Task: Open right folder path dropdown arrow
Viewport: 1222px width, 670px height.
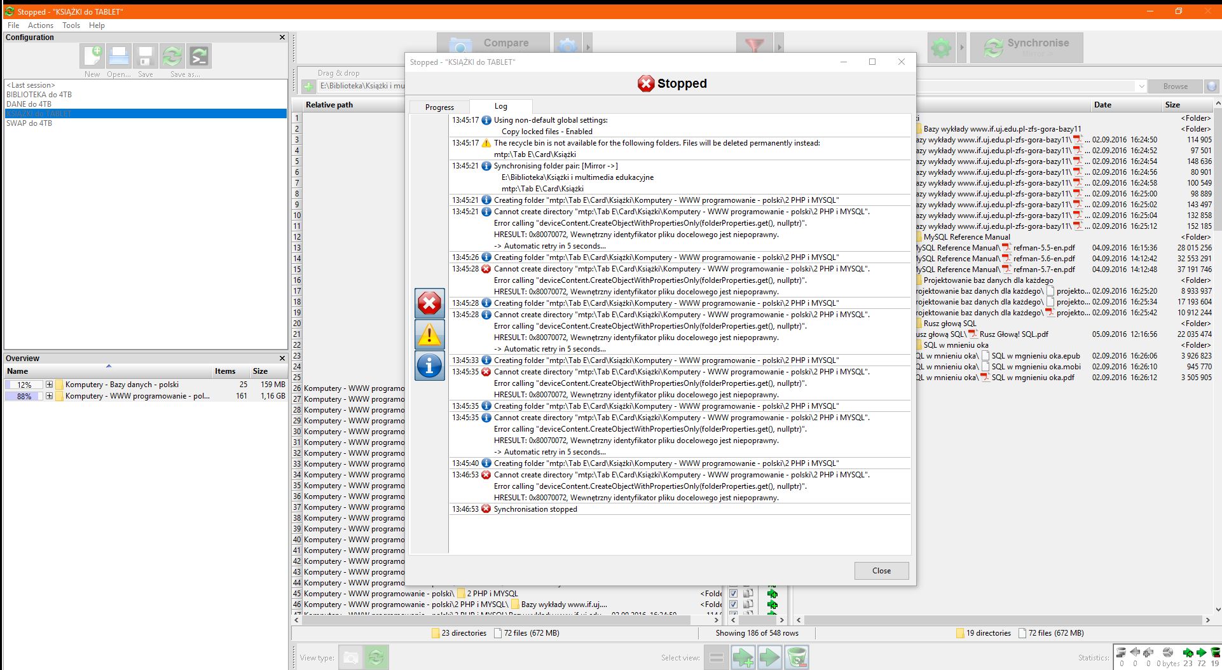Action: click(x=1141, y=86)
